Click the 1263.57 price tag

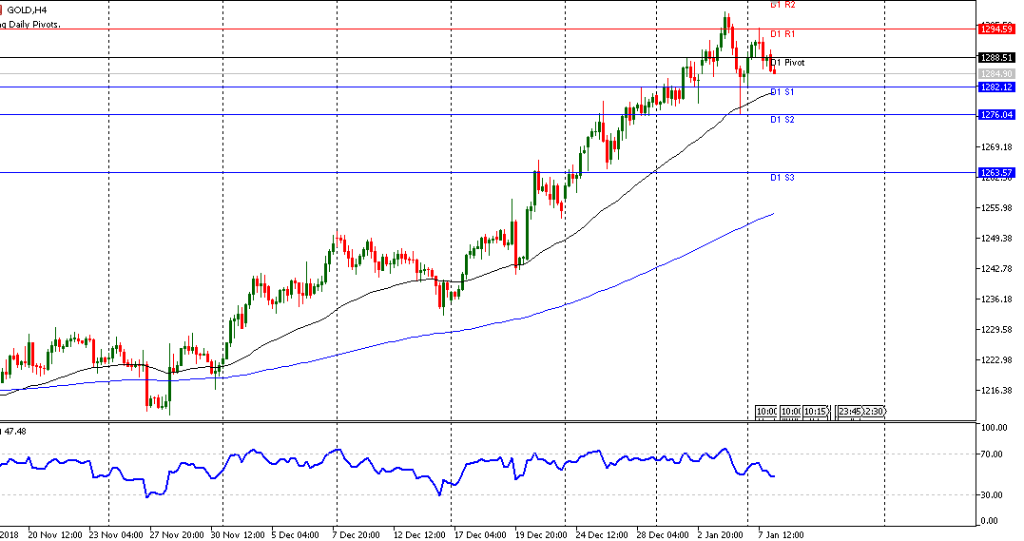click(995, 173)
